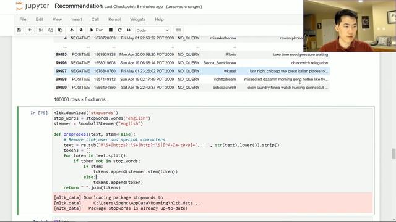Screen dimensions: 396x222
Task: Click on the nltk.download code line
Action: click(x=85, y=113)
